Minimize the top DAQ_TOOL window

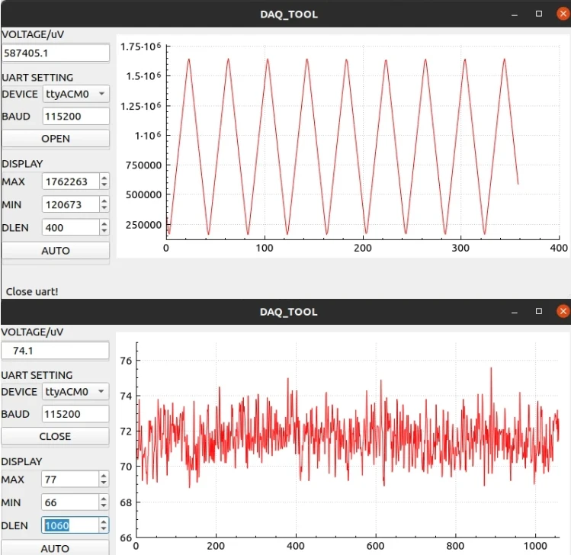[x=515, y=14]
